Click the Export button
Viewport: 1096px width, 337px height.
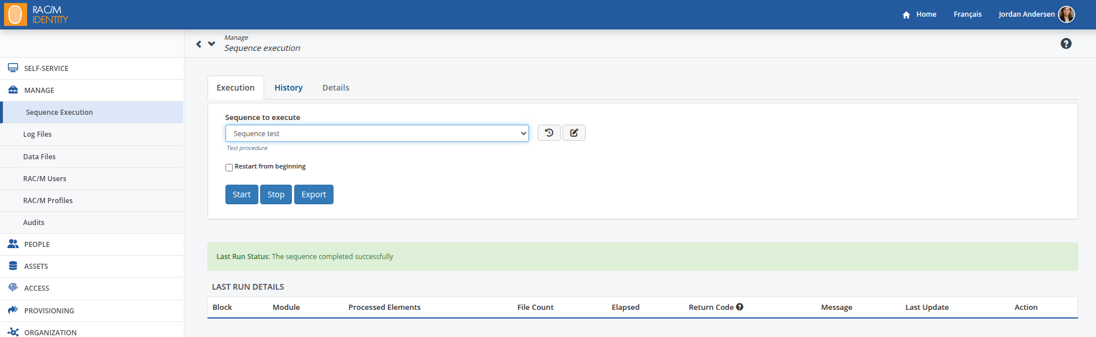pyautogui.click(x=314, y=194)
